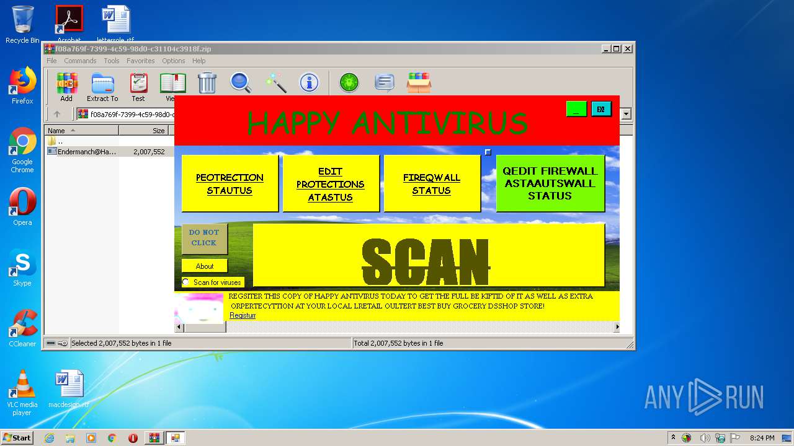Open the Options menu

point(174,61)
